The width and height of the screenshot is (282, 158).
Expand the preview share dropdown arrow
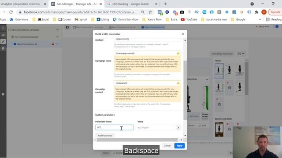(243, 54)
